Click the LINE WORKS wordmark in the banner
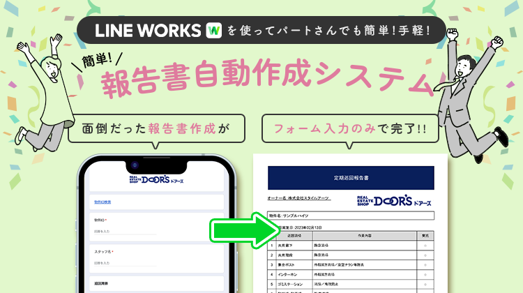The image size is (523, 293). 148,31
